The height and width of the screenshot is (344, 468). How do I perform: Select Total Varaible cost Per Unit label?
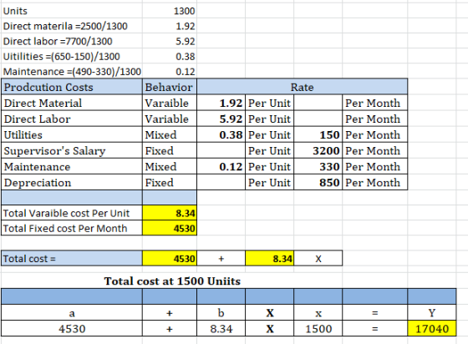(72, 213)
